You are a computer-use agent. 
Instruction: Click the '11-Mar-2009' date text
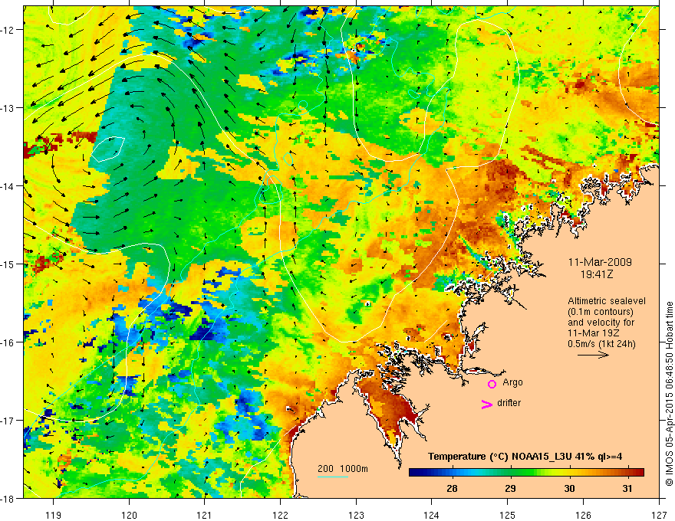[x=600, y=262]
